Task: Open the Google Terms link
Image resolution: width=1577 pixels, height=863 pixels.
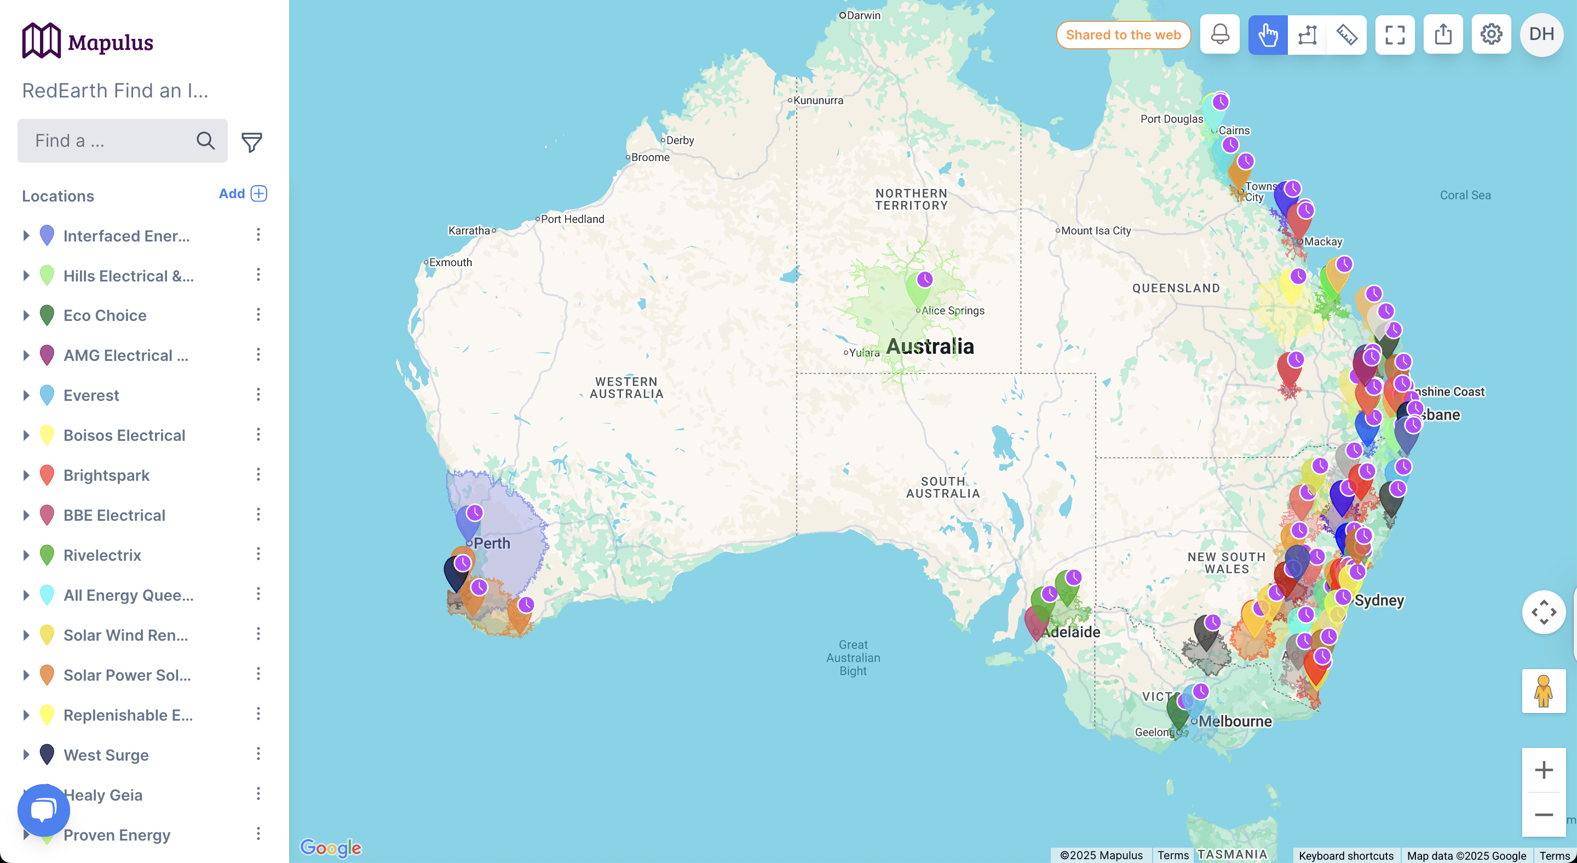Action: coord(1555,856)
